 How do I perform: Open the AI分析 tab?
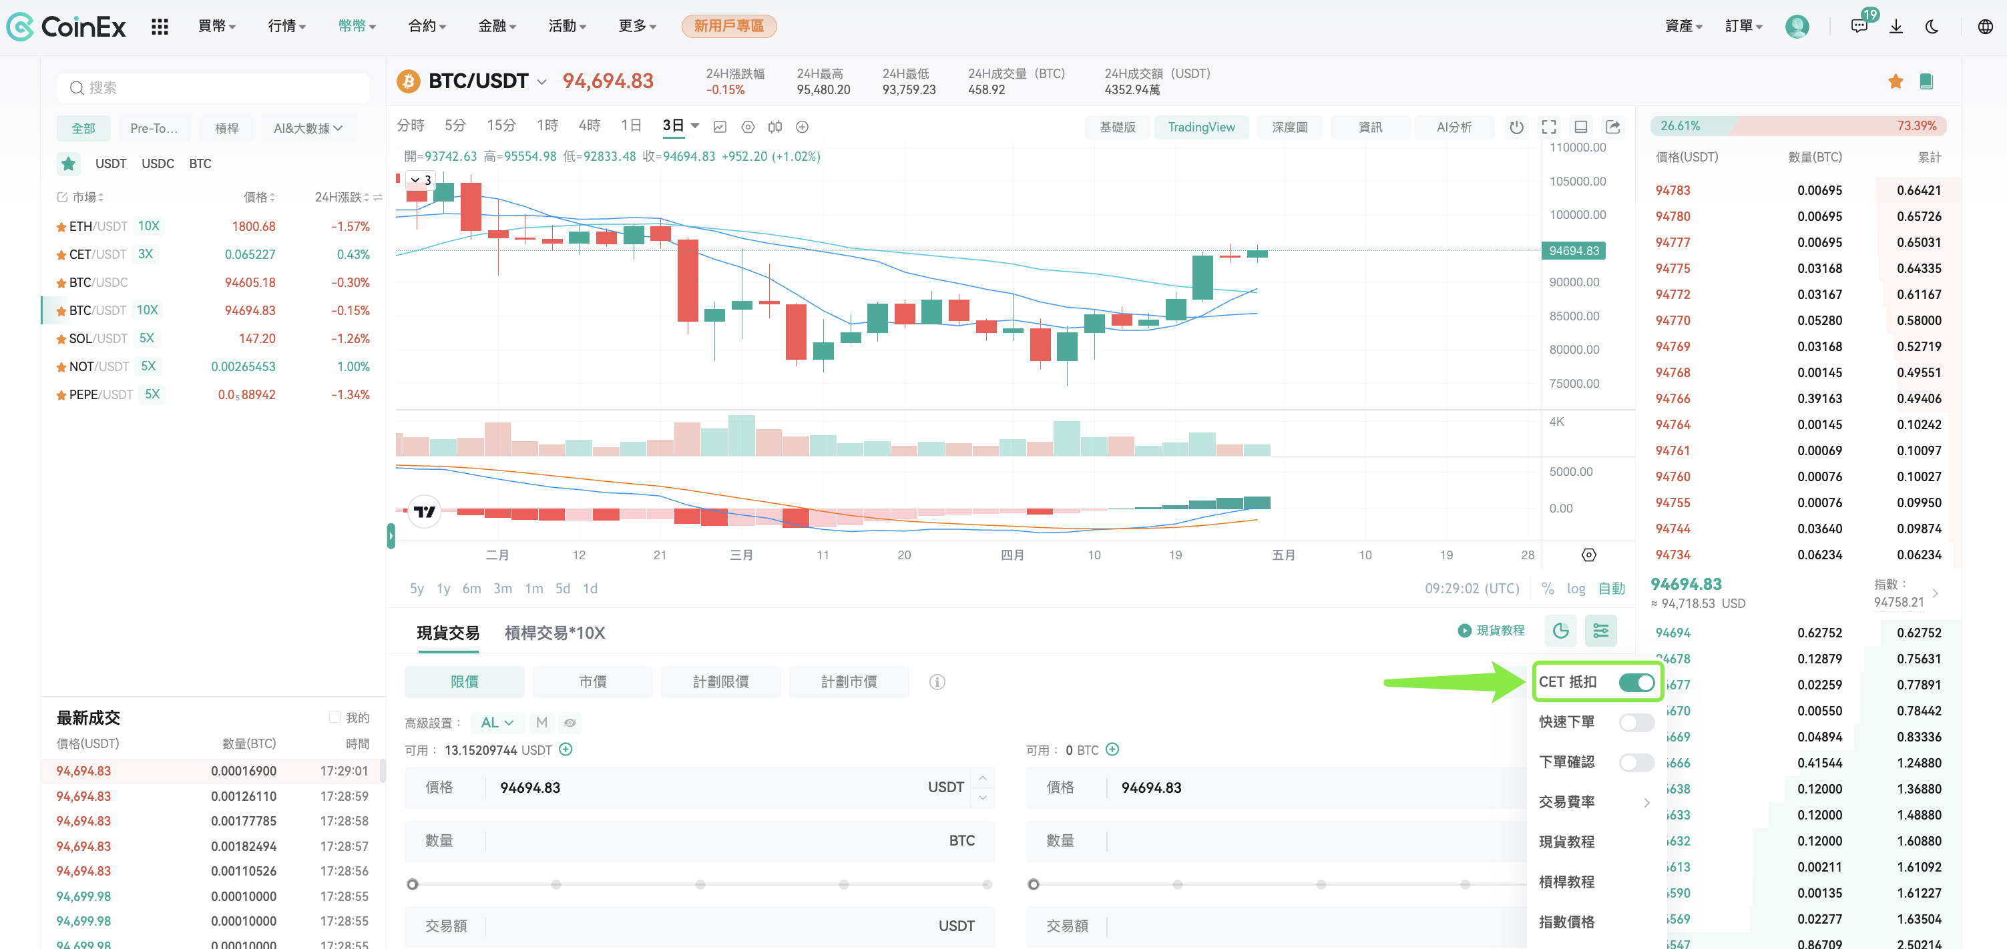(x=1454, y=127)
